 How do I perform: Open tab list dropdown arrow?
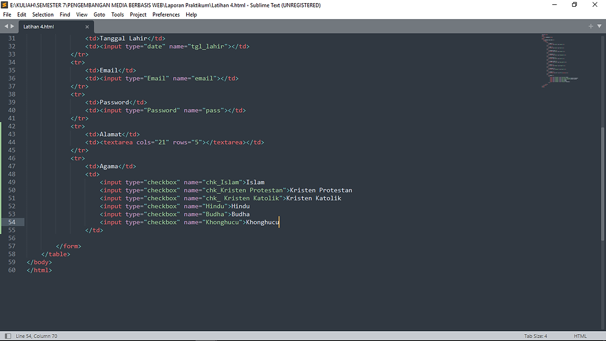pos(599,26)
